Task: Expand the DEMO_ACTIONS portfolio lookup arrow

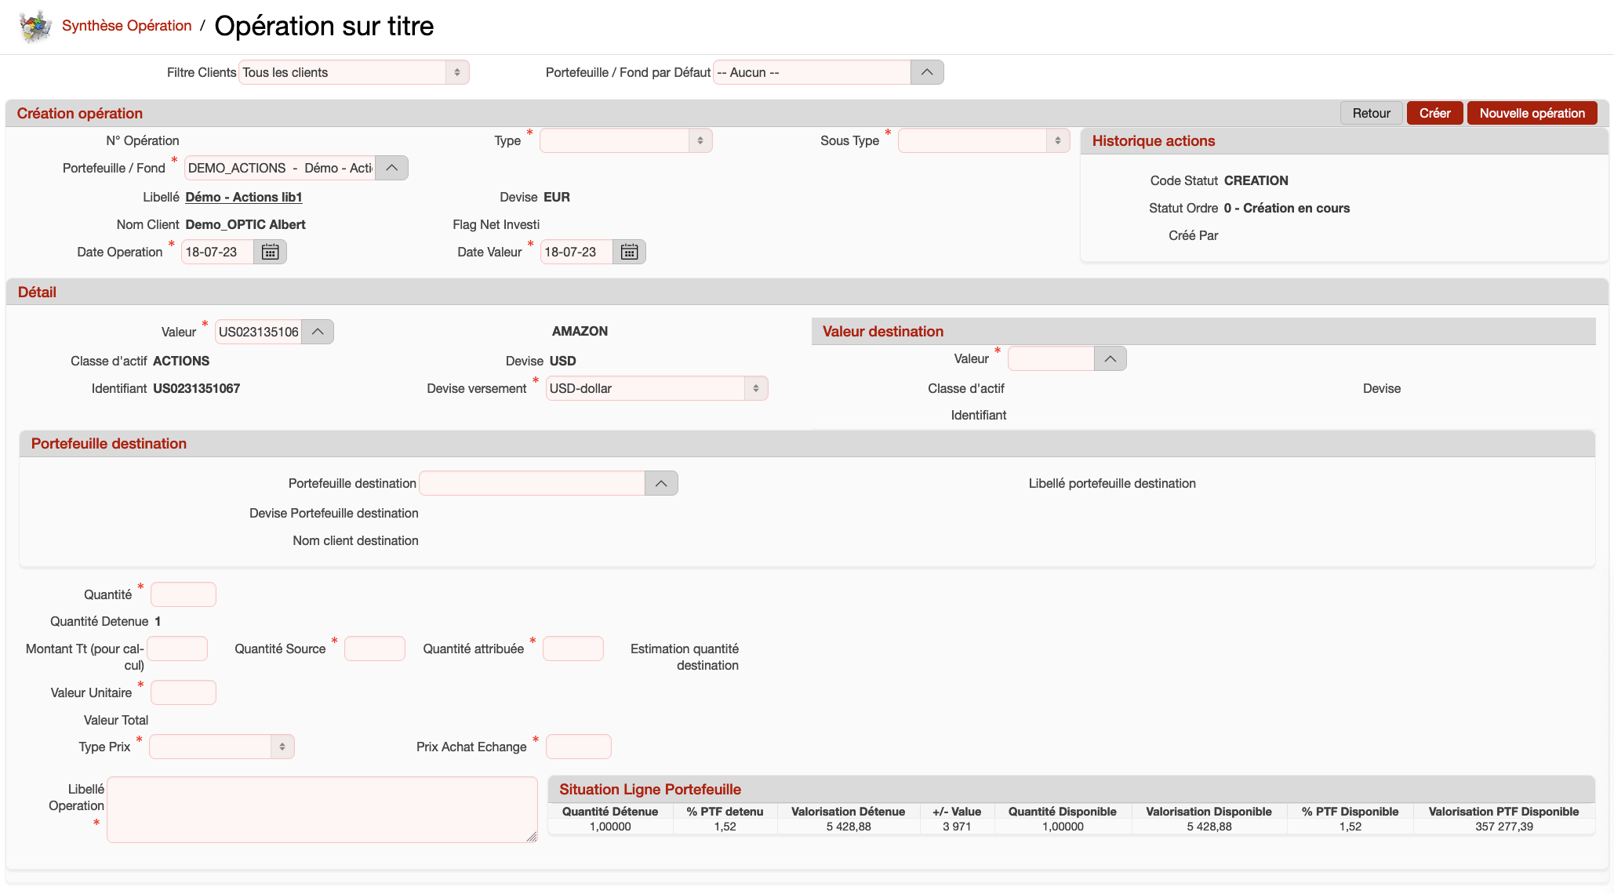Action: click(x=391, y=168)
